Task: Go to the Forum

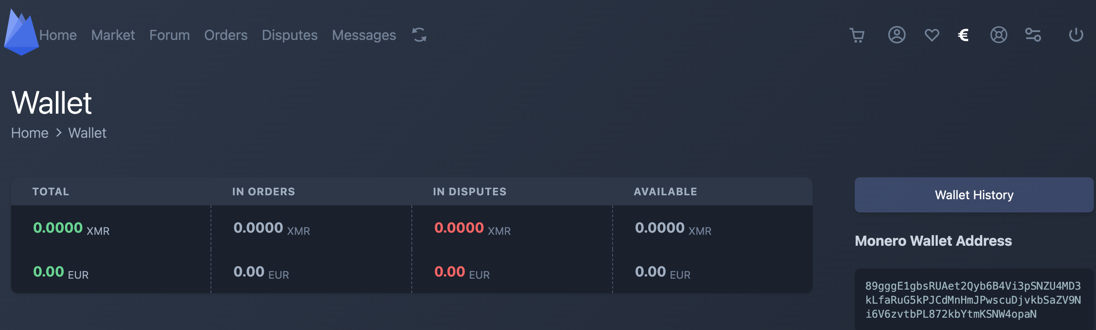Action: (170, 35)
